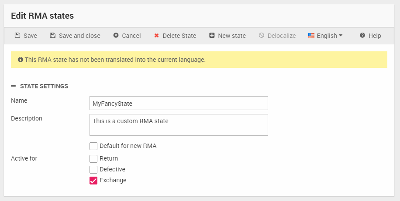
Task: Click the New state plus icon
Action: pos(212,36)
